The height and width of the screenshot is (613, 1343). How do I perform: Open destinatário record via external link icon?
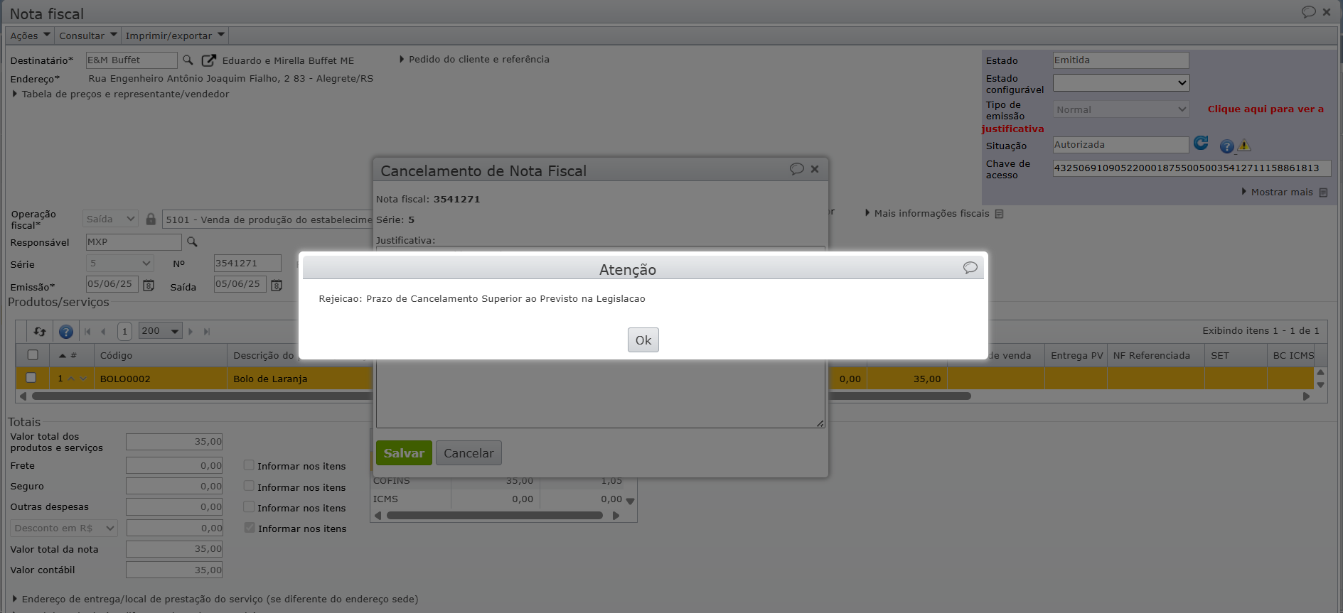208,60
